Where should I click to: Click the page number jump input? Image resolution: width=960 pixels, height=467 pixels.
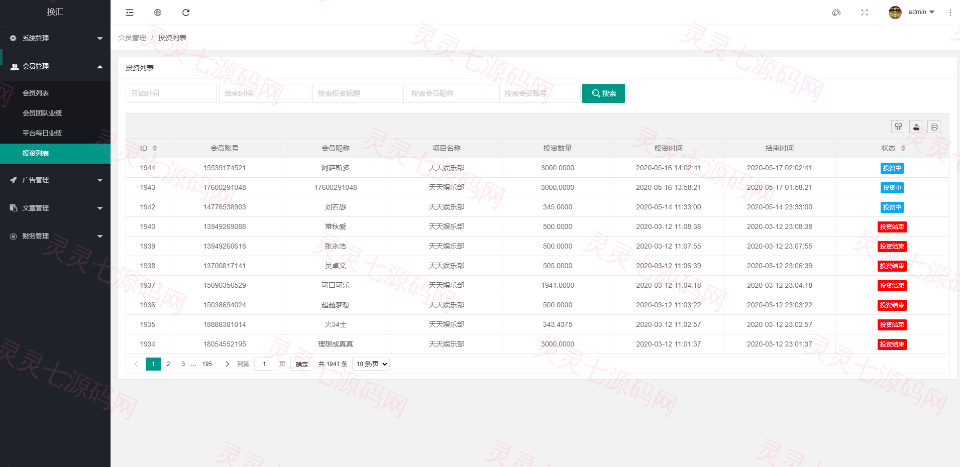(264, 364)
